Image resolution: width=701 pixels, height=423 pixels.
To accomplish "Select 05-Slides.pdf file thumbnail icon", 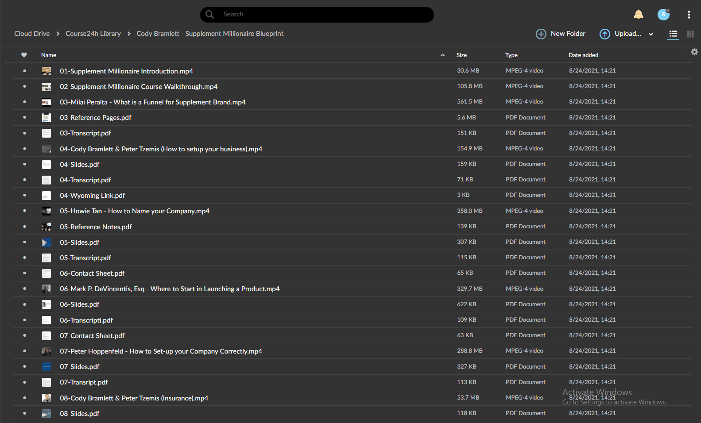I will pos(46,242).
